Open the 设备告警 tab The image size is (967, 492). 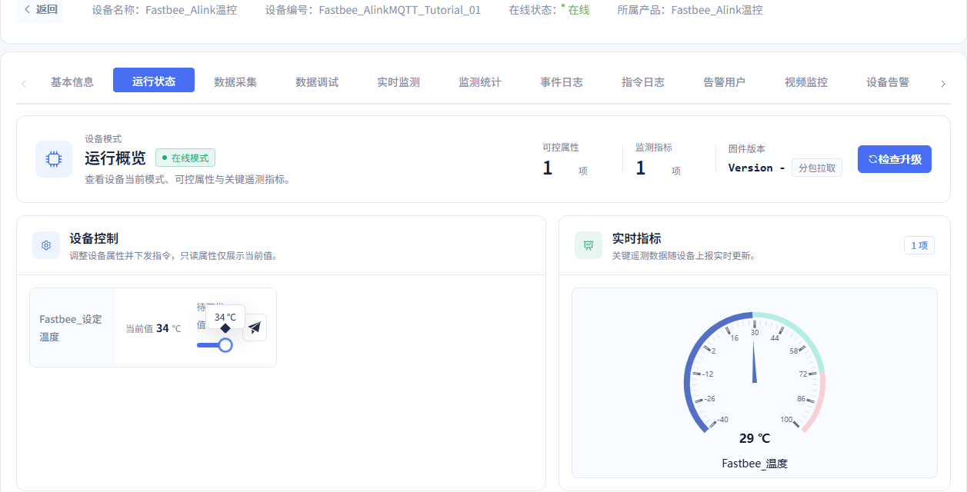888,81
